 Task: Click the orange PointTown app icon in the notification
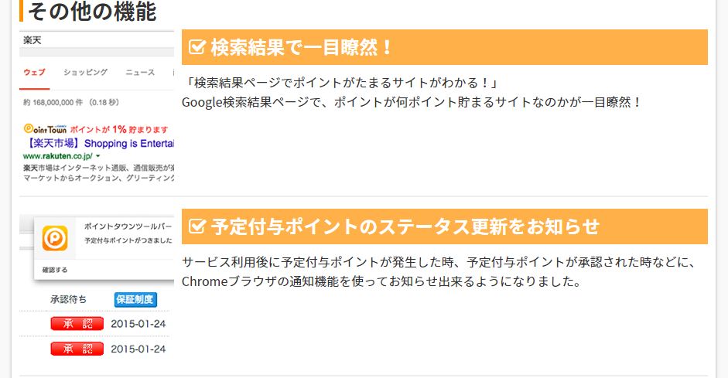[55, 237]
